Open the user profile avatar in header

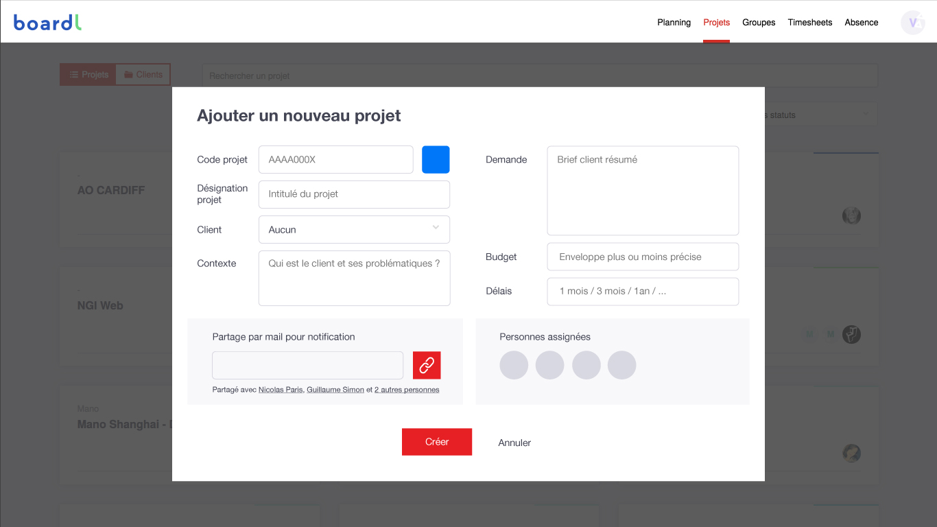[x=912, y=23]
